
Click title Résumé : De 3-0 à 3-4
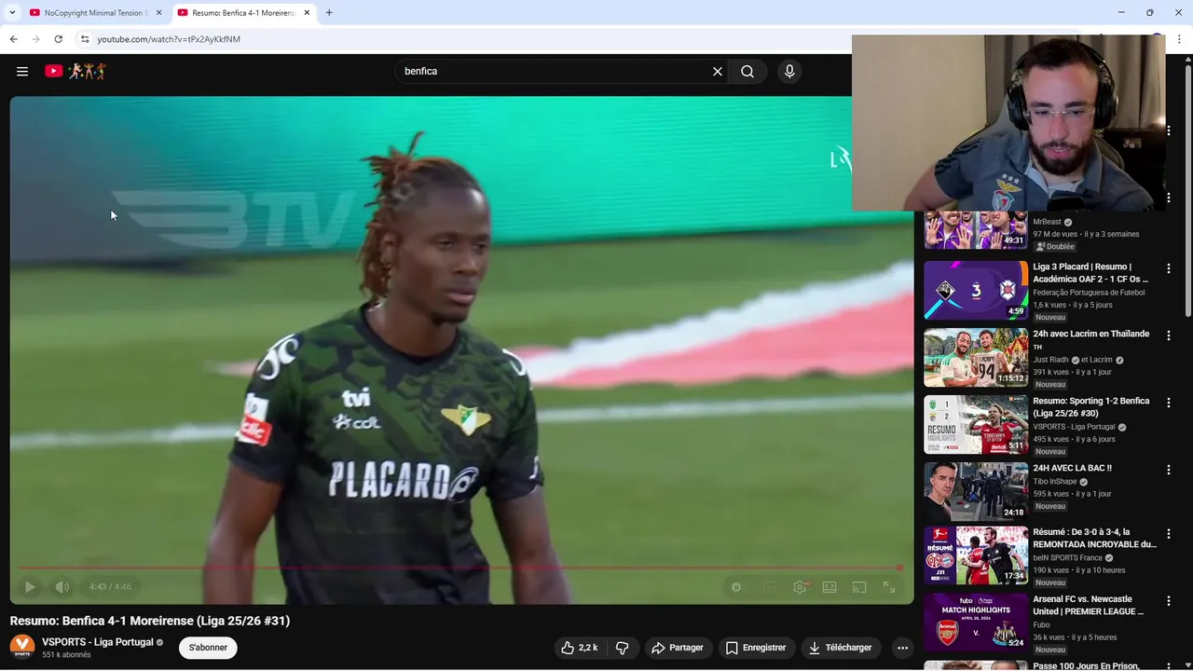[1094, 538]
